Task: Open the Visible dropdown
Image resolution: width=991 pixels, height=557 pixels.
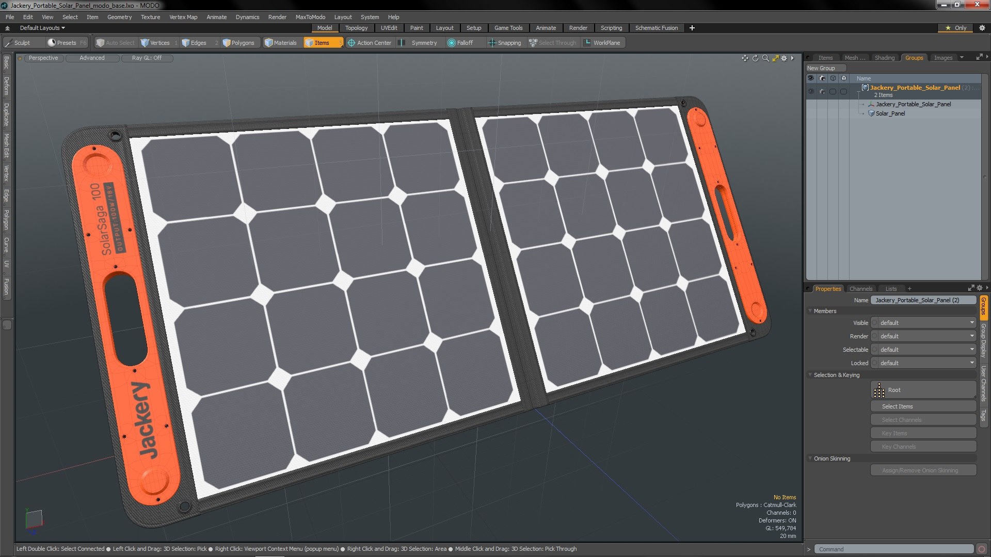Action: pyautogui.click(x=923, y=323)
